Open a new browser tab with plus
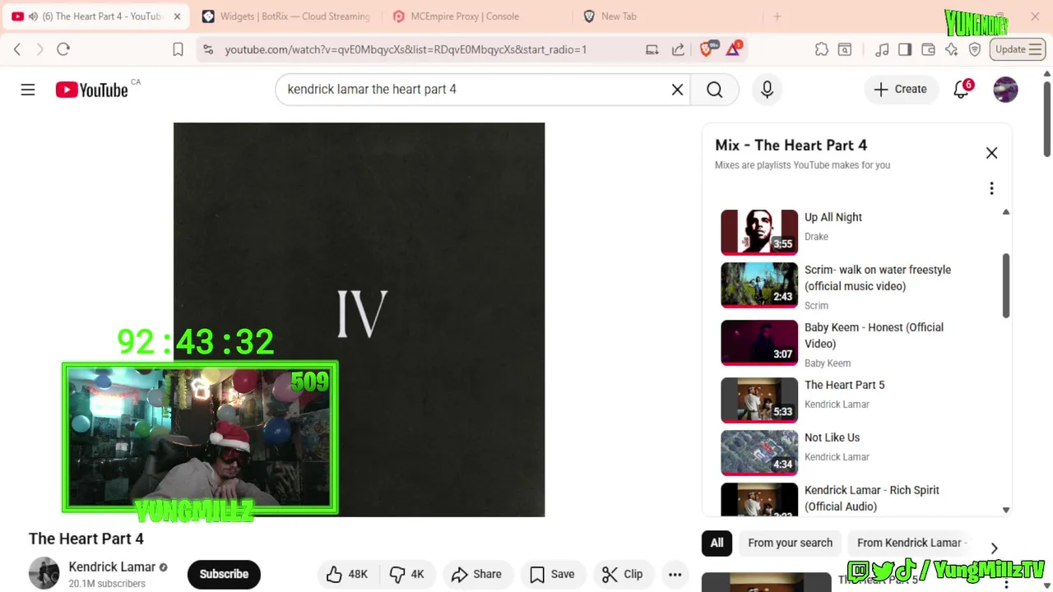The width and height of the screenshot is (1053, 592). click(777, 16)
